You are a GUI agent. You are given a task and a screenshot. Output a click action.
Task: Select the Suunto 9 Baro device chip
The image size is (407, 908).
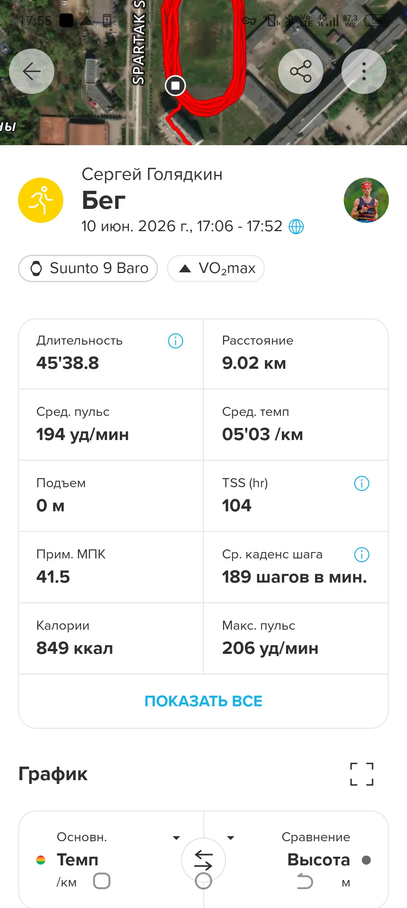click(x=88, y=268)
